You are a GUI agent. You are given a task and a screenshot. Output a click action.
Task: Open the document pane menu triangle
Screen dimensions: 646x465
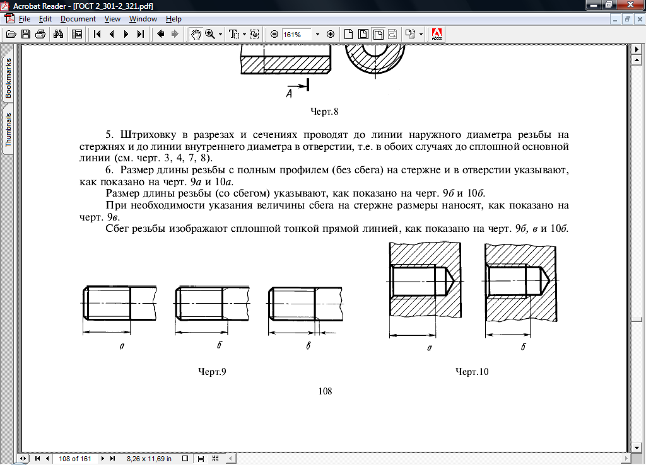tap(637, 49)
